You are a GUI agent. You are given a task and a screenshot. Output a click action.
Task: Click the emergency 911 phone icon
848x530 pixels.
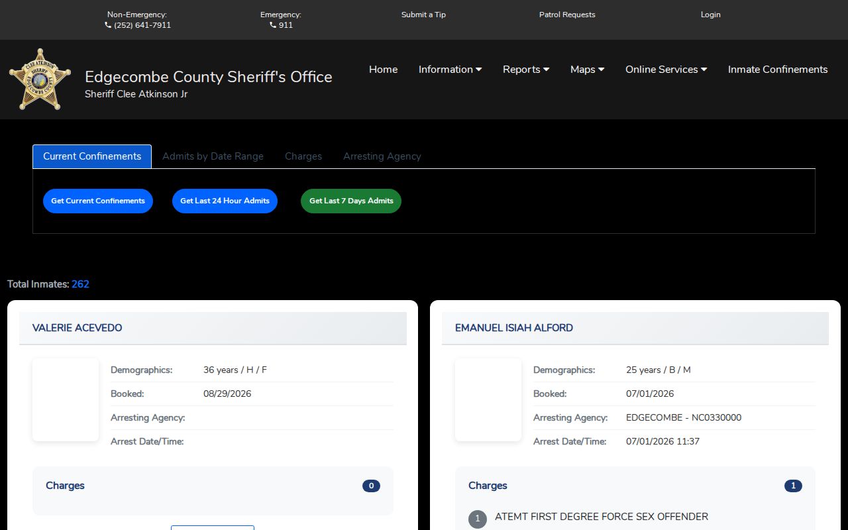273,25
